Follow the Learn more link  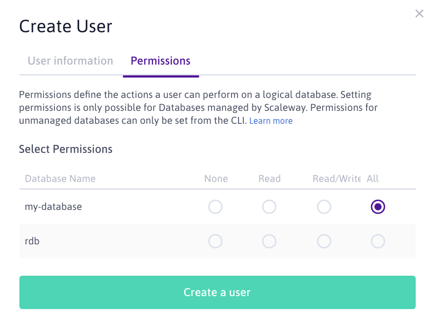tap(271, 121)
